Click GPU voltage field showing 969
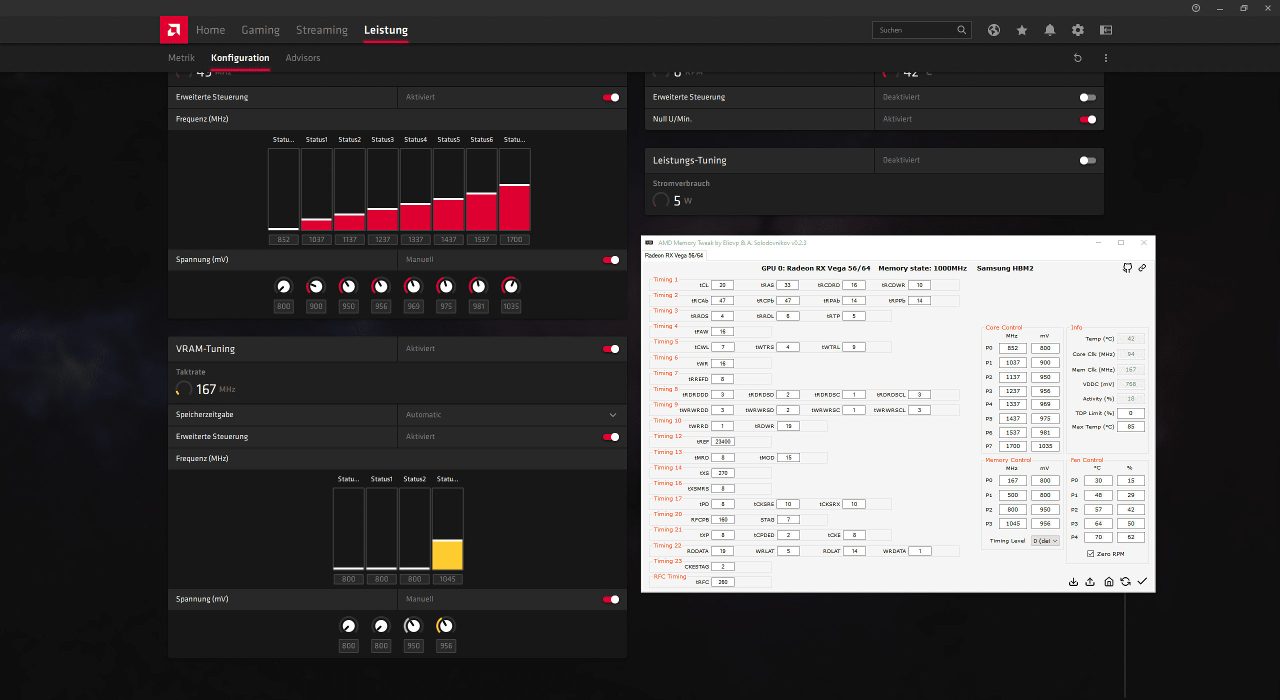This screenshot has width=1280, height=700. [413, 306]
